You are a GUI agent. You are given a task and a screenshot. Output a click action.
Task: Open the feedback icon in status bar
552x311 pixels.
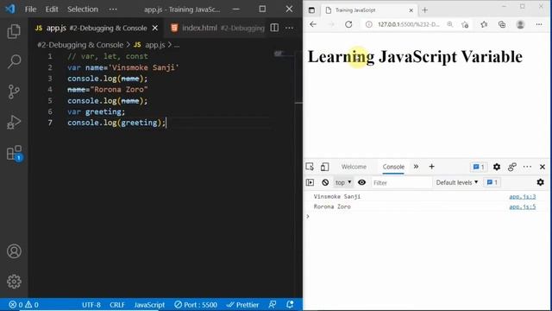(x=273, y=305)
